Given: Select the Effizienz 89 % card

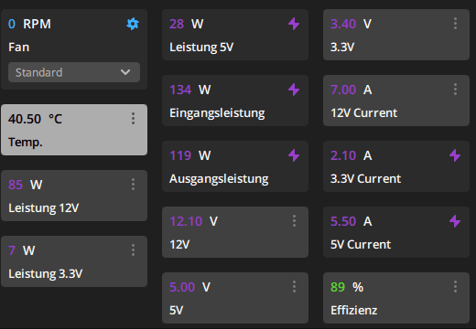Looking at the screenshot, I should (396, 298).
